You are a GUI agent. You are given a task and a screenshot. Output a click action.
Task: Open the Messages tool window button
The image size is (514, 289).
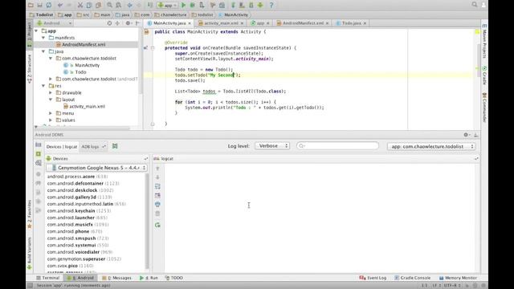(116, 278)
